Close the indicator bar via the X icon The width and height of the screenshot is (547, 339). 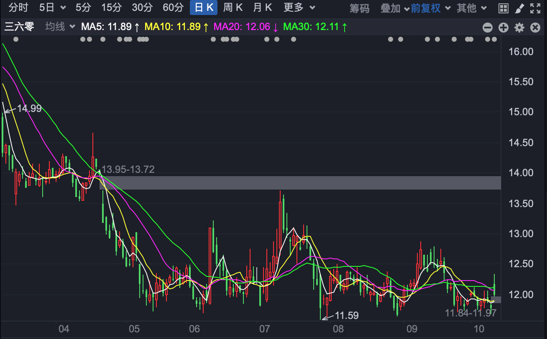[x=535, y=28]
